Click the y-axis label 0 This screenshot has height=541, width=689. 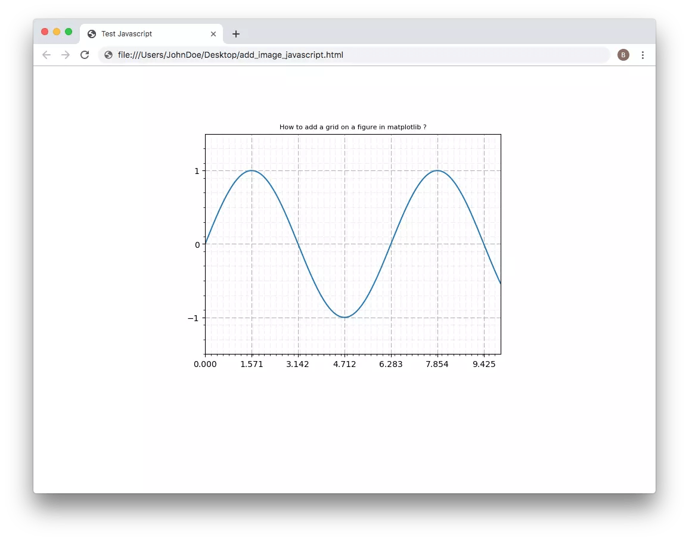[x=197, y=245]
